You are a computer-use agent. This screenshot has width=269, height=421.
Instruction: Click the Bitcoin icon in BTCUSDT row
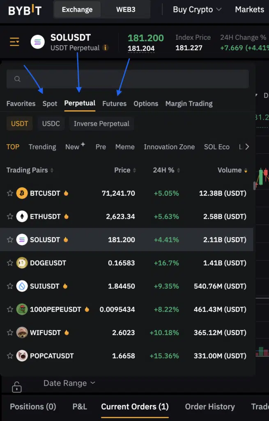click(22, 193)
